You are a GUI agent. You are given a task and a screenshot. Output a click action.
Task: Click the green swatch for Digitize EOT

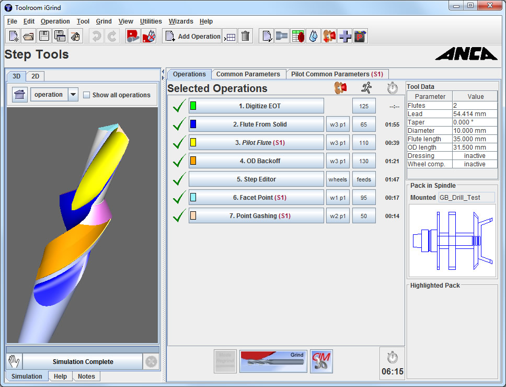click(193, 106)
